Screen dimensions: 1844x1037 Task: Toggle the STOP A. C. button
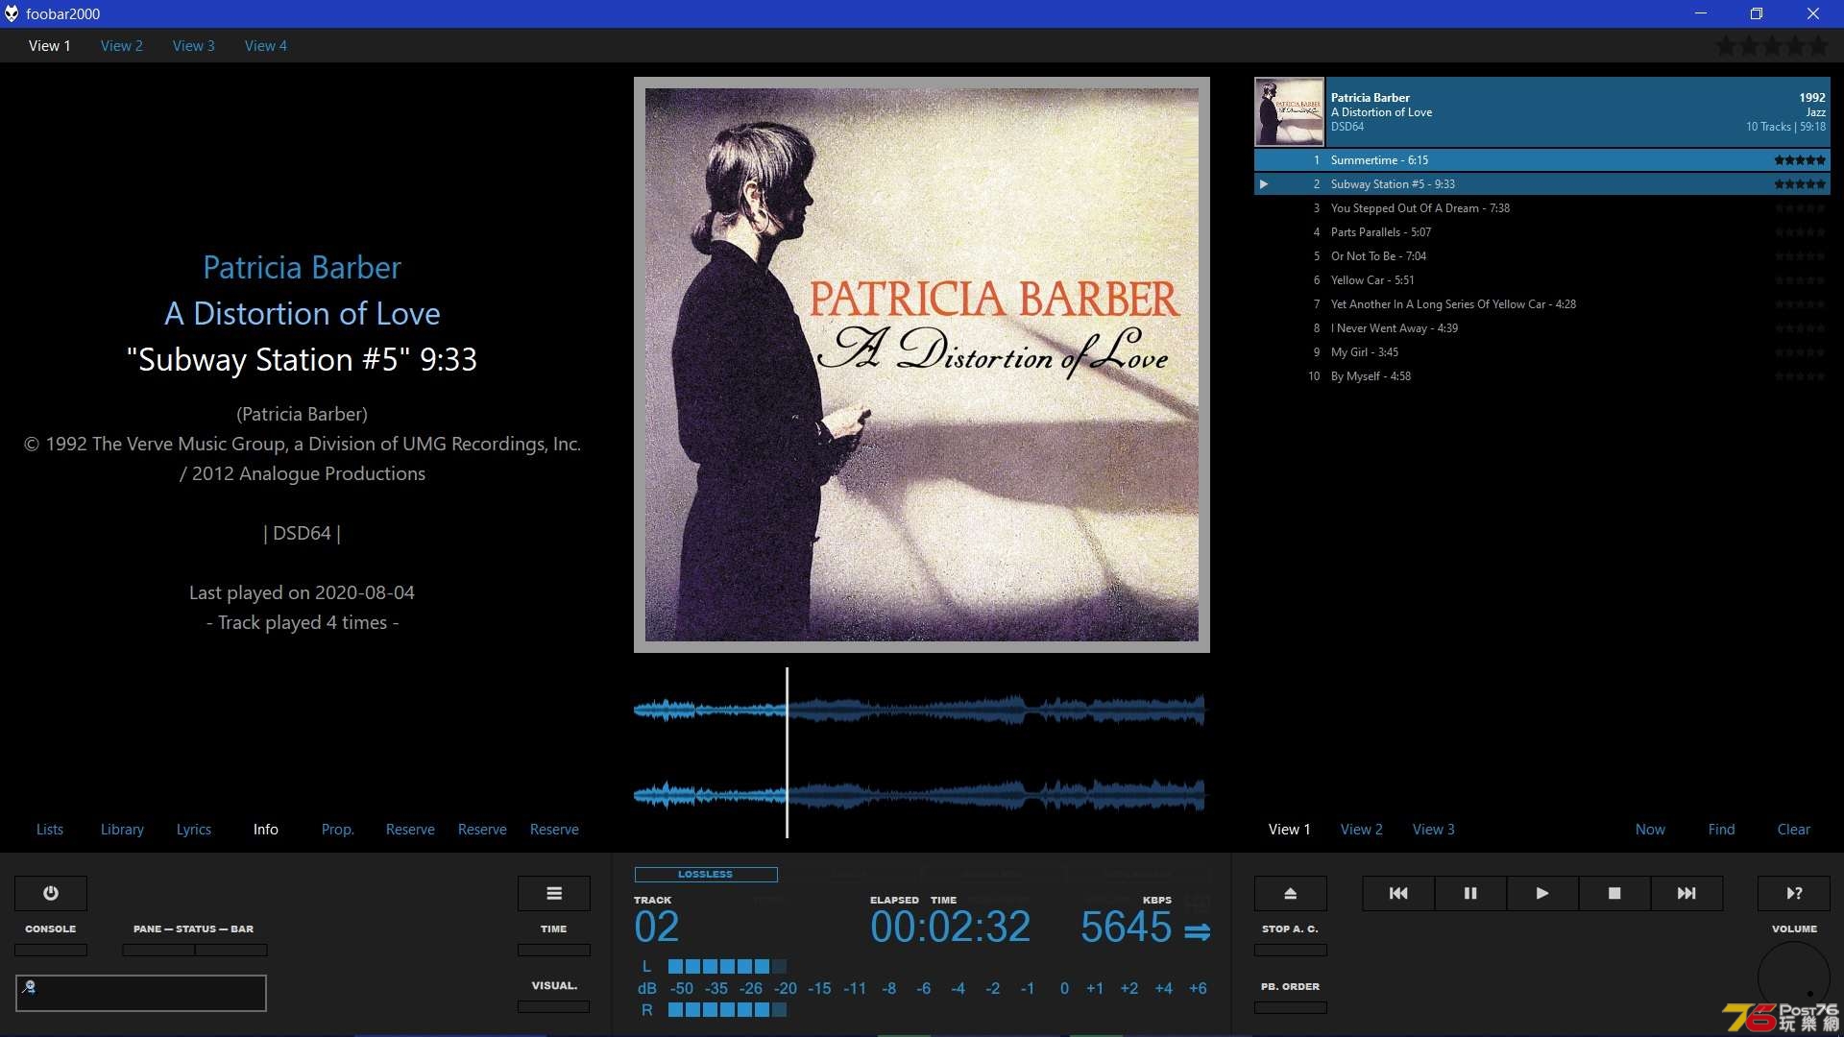click(x=1291, y=950)
